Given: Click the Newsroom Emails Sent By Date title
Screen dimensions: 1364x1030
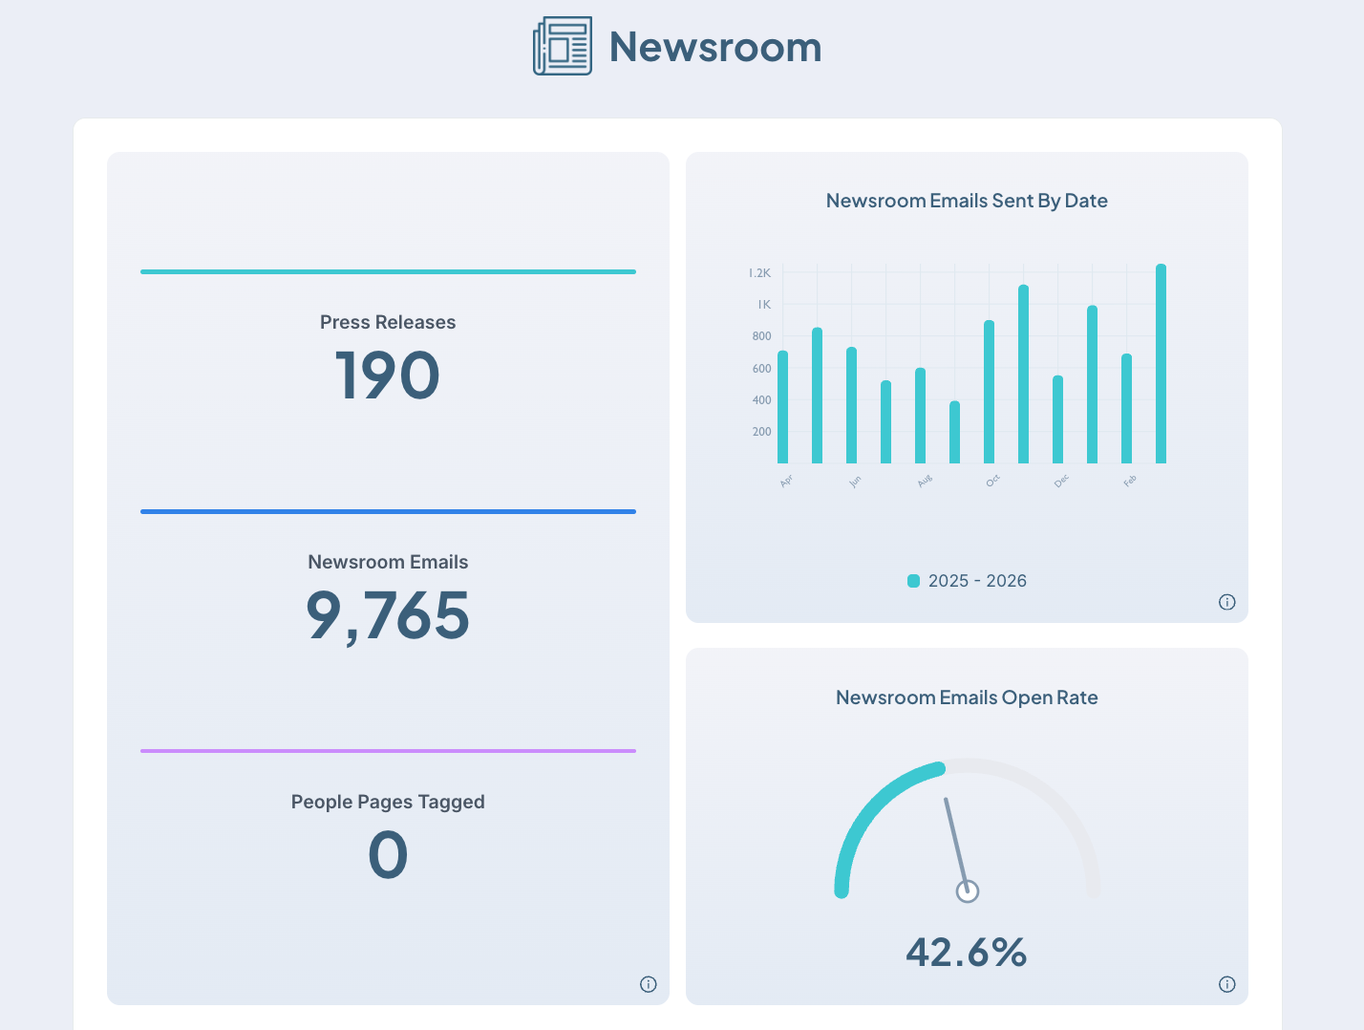Looking at the screenshot, I should (x=967, y=201).
